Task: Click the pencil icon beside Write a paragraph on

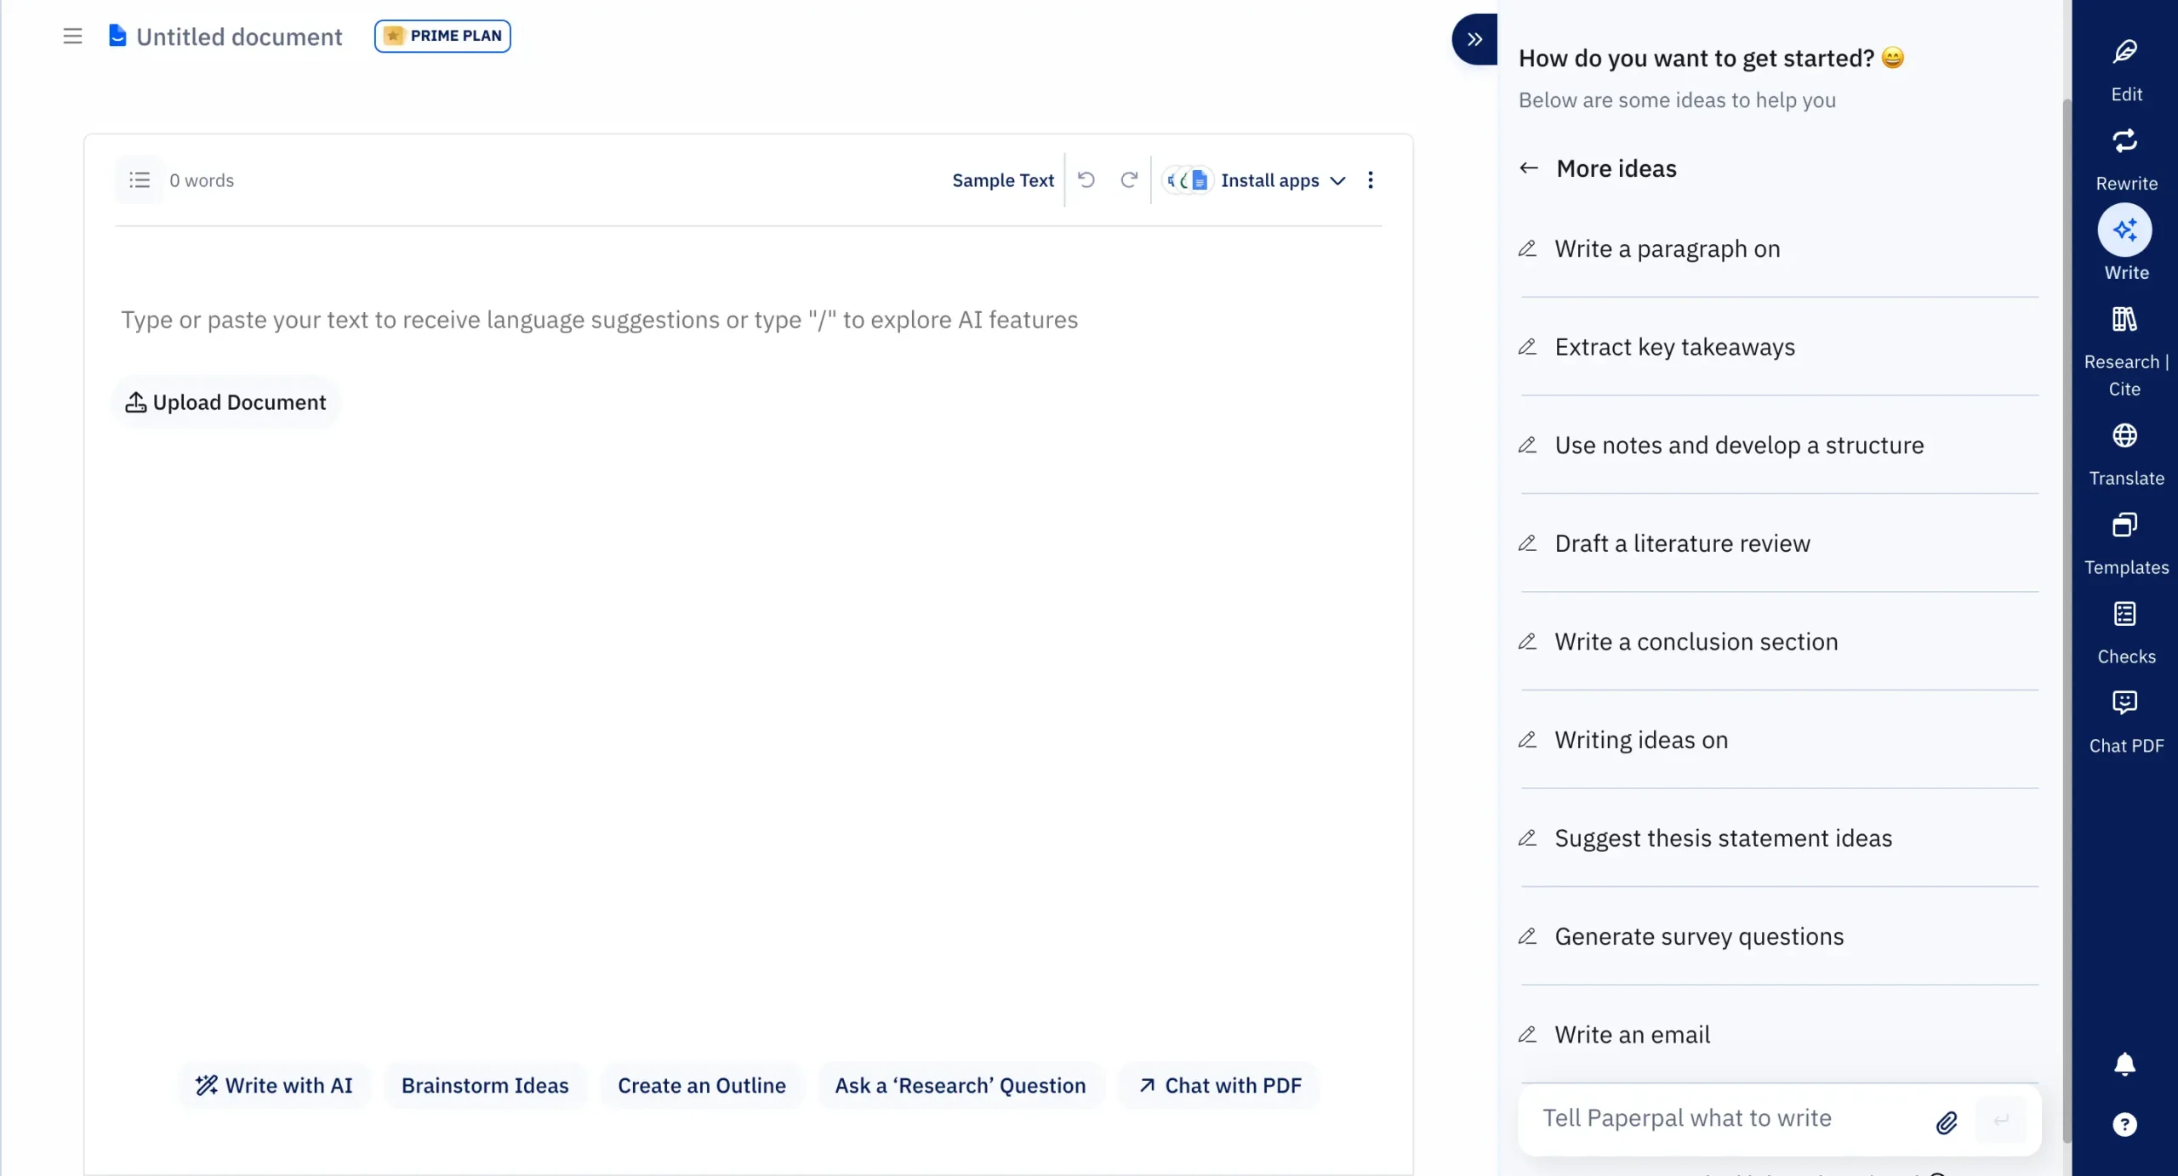Action: pos(1528,249)
